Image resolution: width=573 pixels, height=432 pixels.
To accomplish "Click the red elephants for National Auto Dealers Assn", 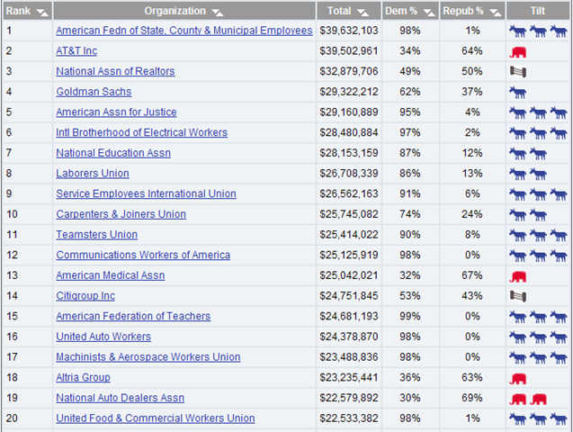I will 528,399.
